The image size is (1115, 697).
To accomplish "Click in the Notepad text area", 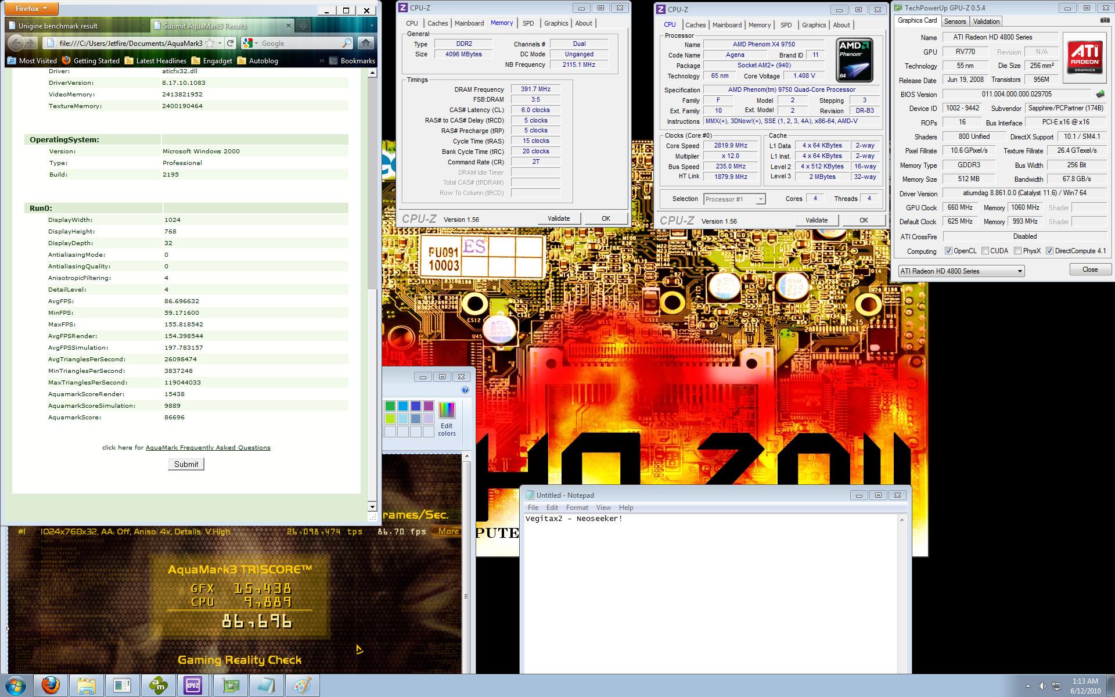I will 711,592.
